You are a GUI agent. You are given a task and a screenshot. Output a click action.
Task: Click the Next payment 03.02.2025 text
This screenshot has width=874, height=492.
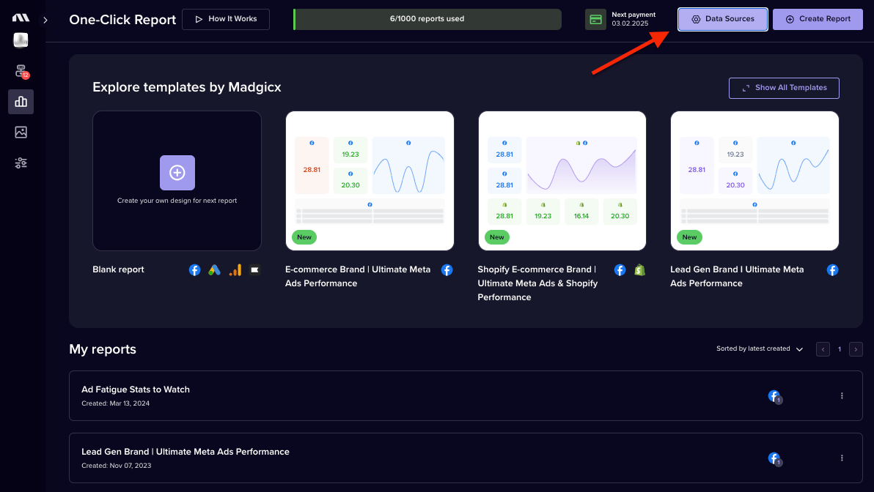(634, 19)
